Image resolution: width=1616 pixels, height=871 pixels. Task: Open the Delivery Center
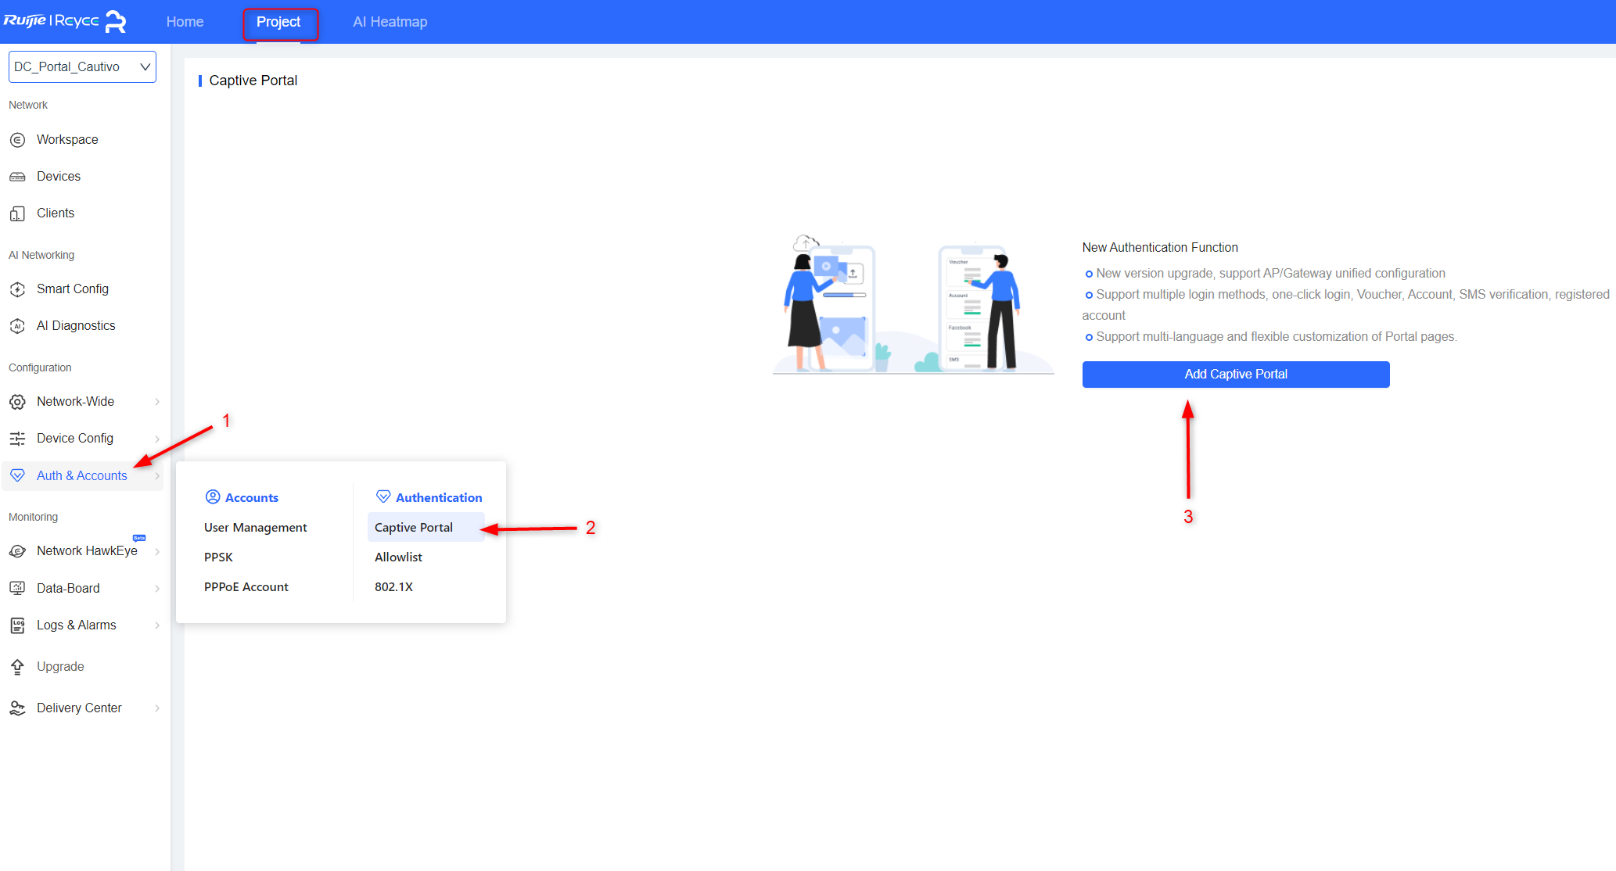(x=79, y=708)
